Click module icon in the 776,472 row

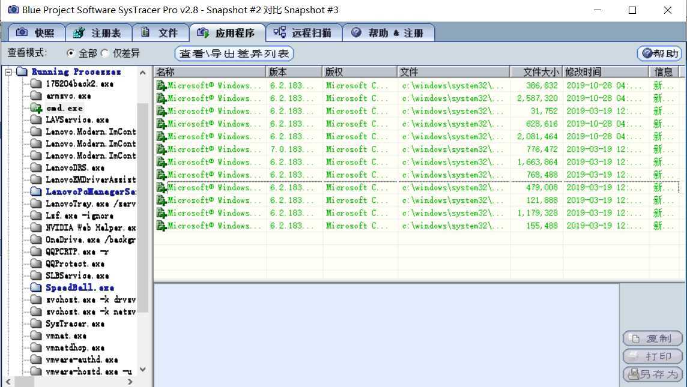click(x=162, y=149)
